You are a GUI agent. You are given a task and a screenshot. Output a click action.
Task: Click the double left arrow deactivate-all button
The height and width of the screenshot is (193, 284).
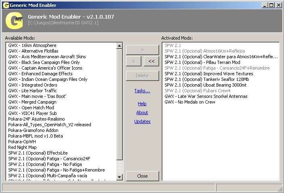click(x=151, y=61)
